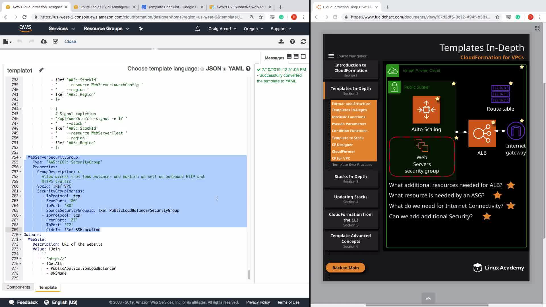
Task: Open the designer help question icon
Action: [x=292, y=42]
